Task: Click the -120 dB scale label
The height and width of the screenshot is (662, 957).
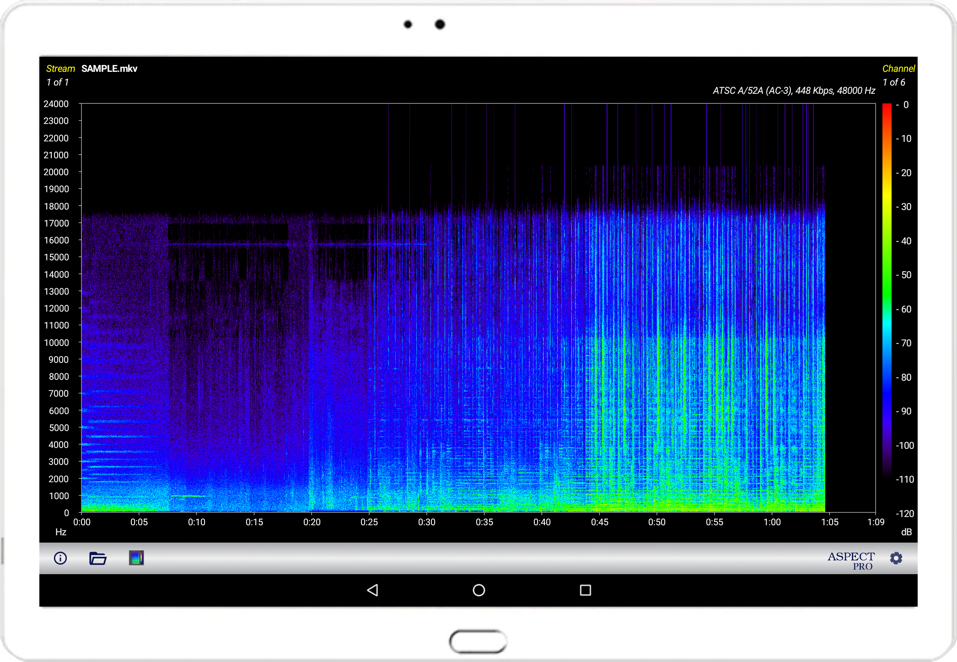Action: (x=905, y=514)
